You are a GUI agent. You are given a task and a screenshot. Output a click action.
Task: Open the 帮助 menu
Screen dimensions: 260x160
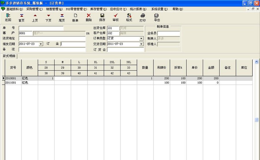click(x=178, y=9)
